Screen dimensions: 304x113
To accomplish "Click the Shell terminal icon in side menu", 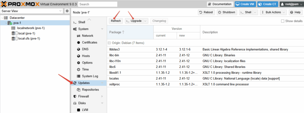I will pyautogui.click(x=75, y=22).
